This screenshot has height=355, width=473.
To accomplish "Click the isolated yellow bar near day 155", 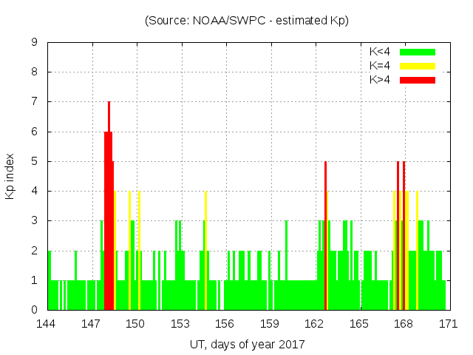I will pos(205,251).
